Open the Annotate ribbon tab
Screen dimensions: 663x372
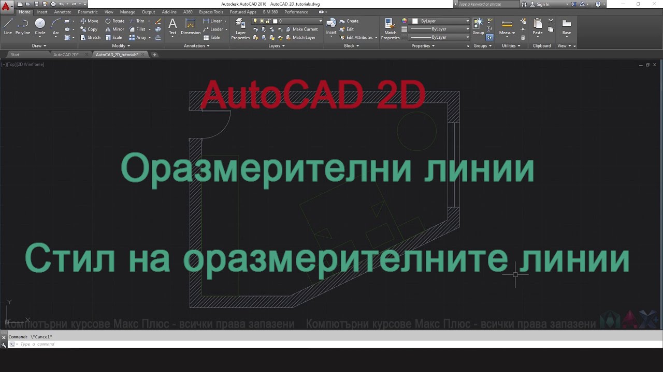coord(63,12)
